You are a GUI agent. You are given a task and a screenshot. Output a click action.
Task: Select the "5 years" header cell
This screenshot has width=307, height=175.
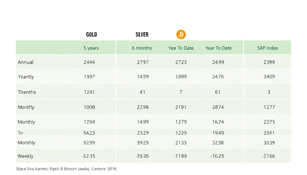pos(91,48)
